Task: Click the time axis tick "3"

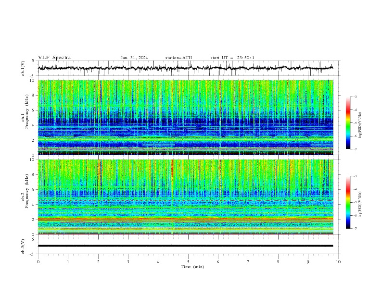Action: (128, 262)
